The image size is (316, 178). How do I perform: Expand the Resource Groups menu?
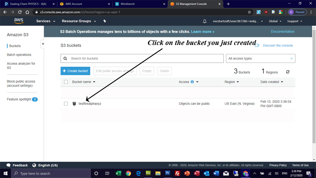pos(79,21)
